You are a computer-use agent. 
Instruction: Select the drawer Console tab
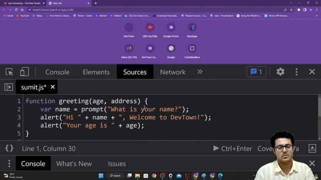[x=33, y=163]
